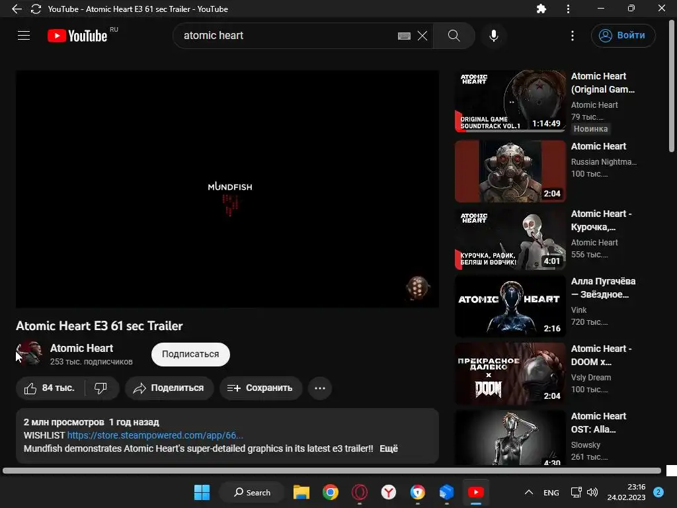
Task: Dislike the video with thumbs-down
Action: 101,388
